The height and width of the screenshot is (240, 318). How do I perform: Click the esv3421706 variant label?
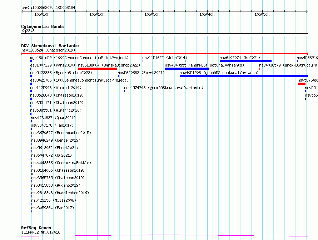79,80
